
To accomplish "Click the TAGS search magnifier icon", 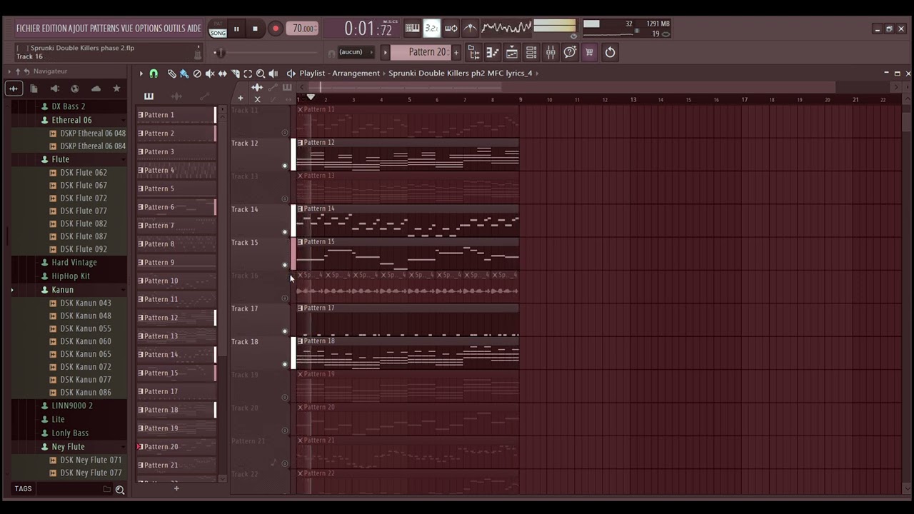I will [x=120, y=490].
